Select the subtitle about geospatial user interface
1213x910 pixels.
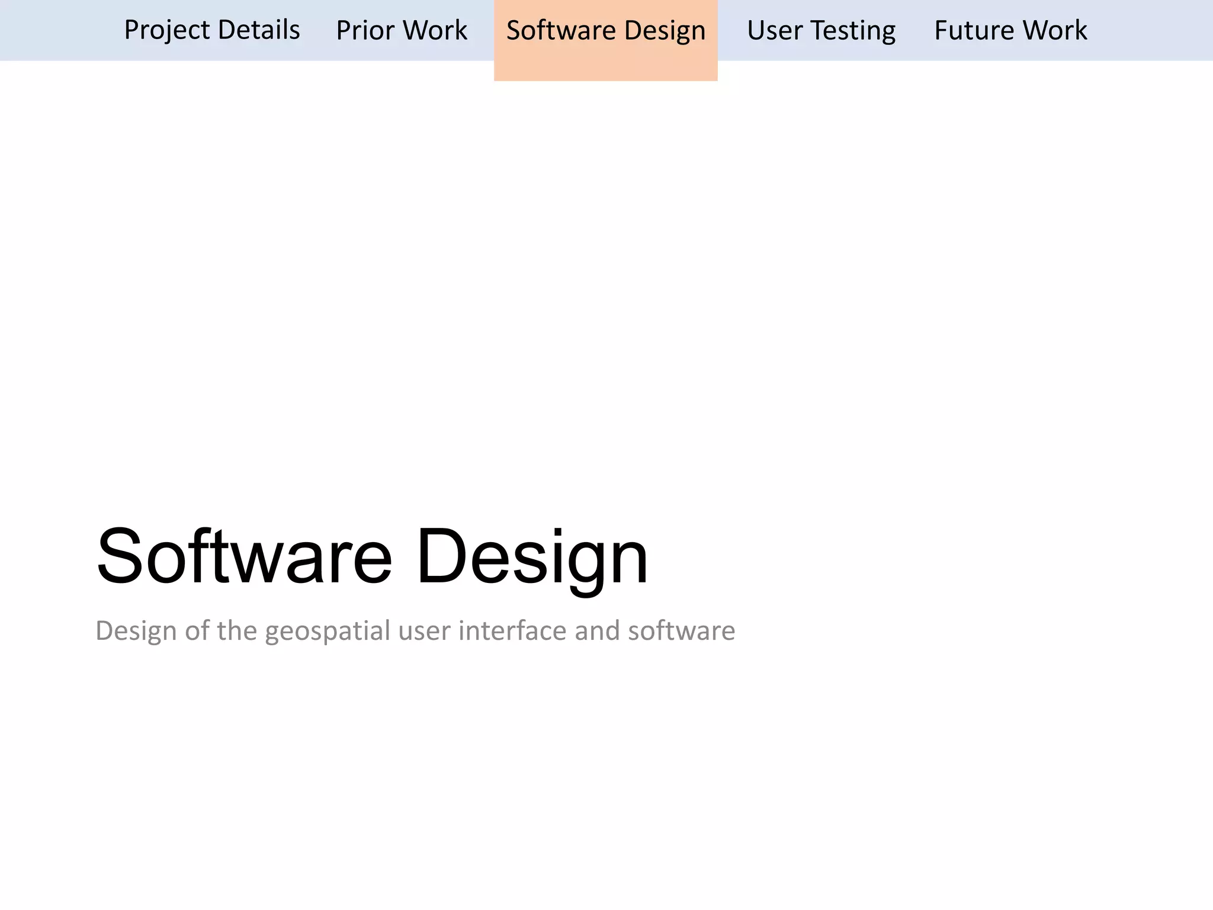(415, 631)
